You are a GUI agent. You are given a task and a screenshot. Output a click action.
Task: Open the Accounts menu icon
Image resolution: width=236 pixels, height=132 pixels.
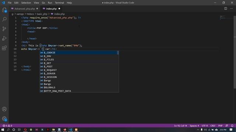click(4, 109)
